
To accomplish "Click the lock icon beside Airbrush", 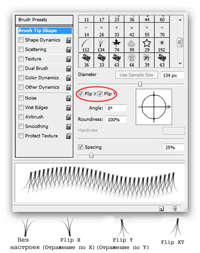I will click(68, 117).
